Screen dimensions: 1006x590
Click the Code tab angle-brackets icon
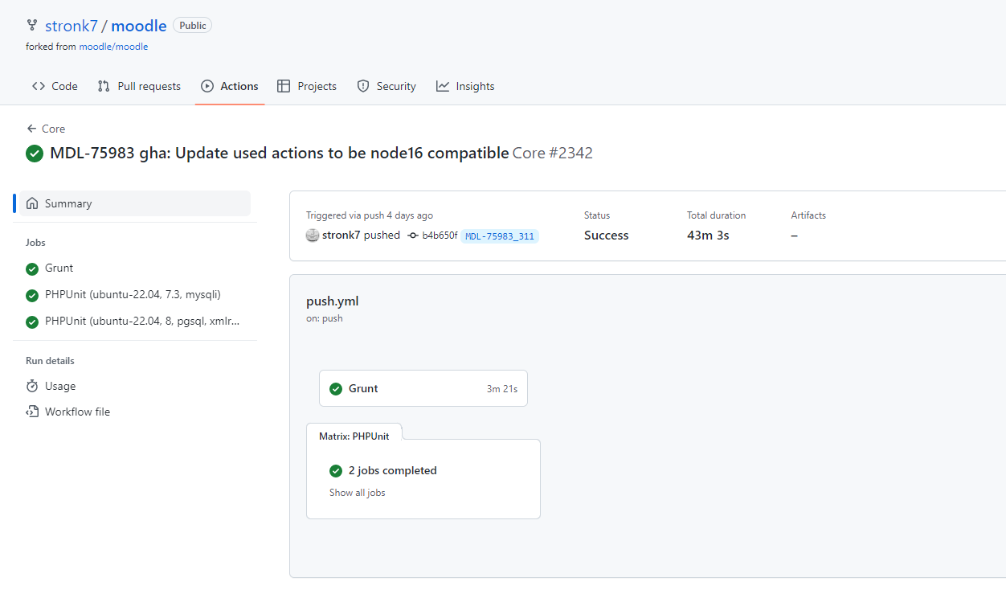39,86
